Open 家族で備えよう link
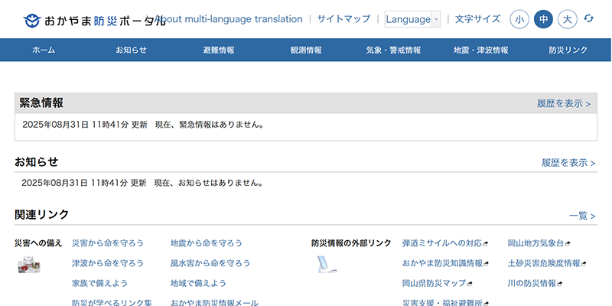 (x=100, y=283)
